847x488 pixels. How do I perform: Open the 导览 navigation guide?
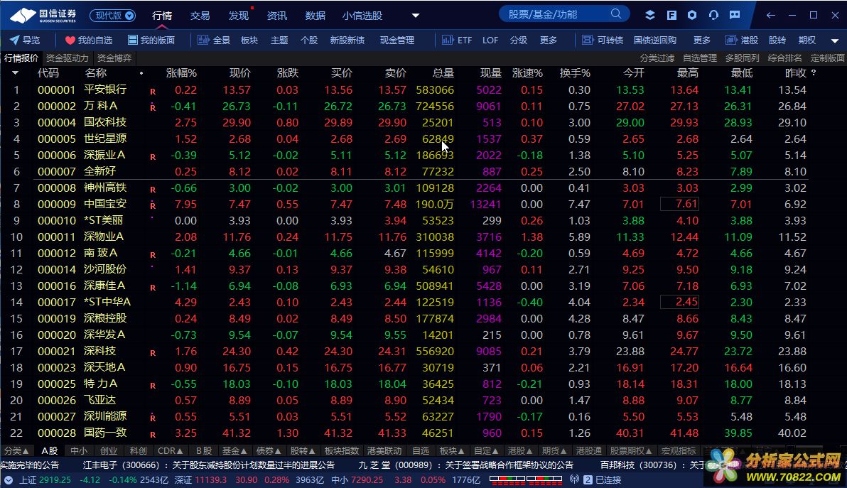pyautogui.click(x=25, y=40)
